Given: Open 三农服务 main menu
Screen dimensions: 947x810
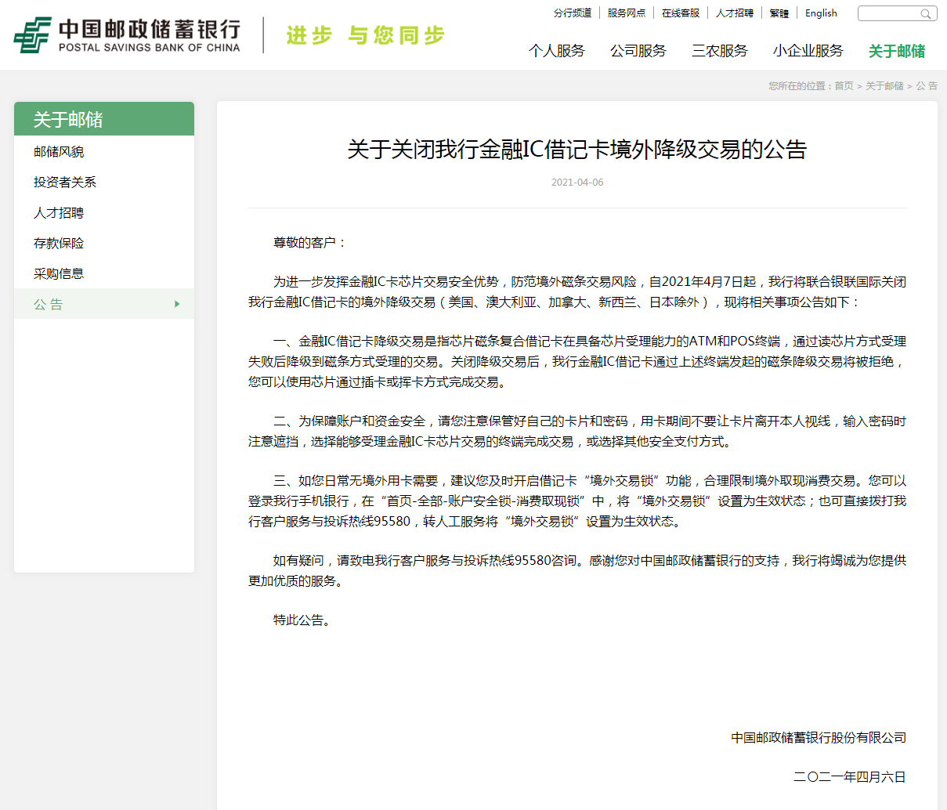Looking at the screenshot, I should [720, 51].
